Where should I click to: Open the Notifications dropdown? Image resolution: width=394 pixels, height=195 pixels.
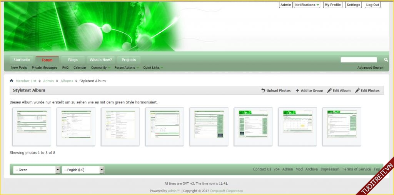pos(307,5)
